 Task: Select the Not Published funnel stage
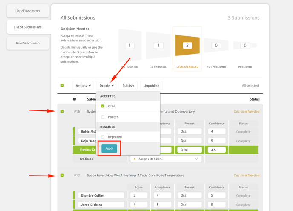click(x=216, y=46)
